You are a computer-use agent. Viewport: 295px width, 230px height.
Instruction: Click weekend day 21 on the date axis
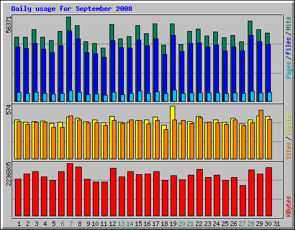(x=190, y=224)
